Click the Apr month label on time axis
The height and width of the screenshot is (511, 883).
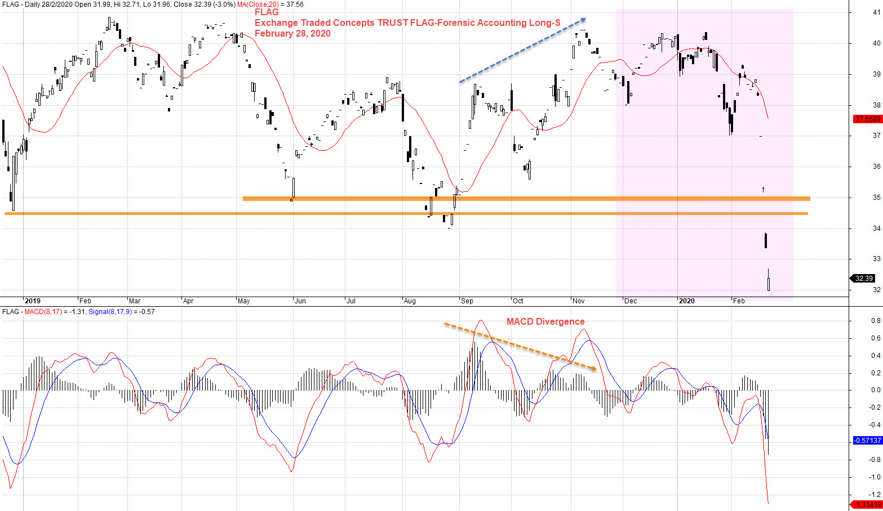coord(188,301)
